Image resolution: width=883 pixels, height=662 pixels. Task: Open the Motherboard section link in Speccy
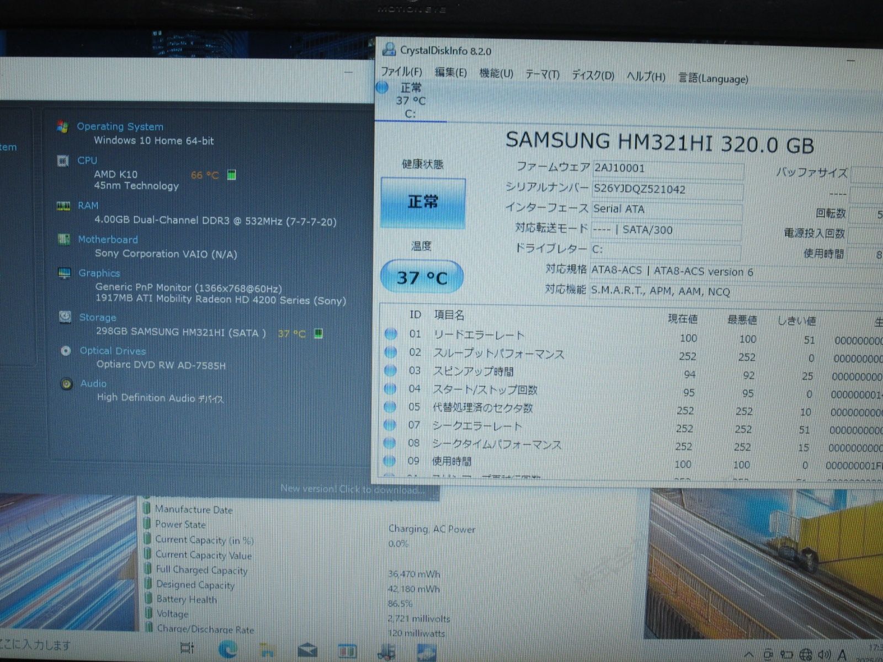pos(108,239)
